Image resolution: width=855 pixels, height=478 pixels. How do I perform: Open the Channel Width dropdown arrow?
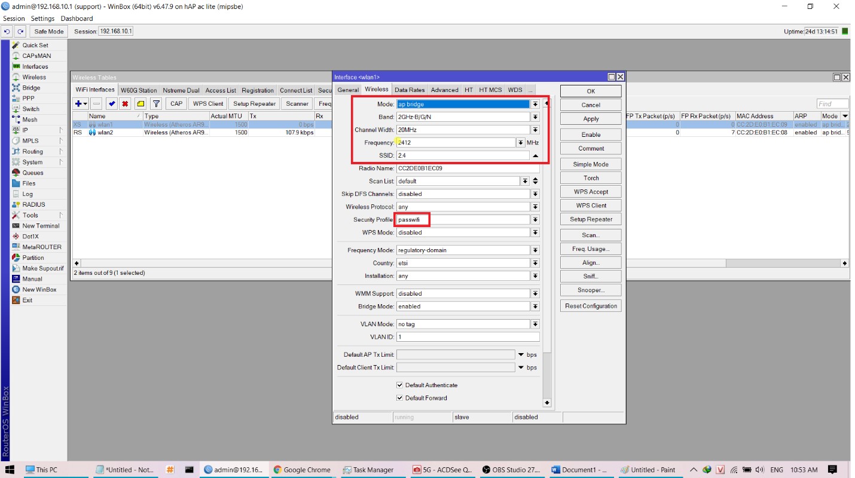(x=535, y=130)
